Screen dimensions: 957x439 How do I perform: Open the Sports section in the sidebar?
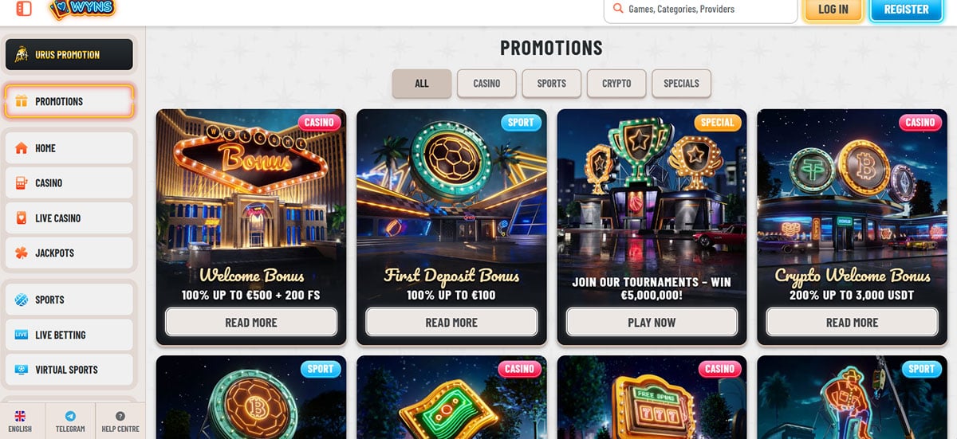(x=69, y=300)
